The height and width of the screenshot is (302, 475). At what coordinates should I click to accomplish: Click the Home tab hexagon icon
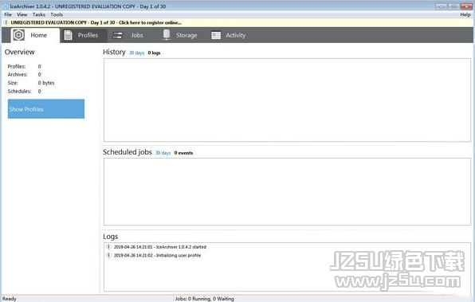click(18, 35)
